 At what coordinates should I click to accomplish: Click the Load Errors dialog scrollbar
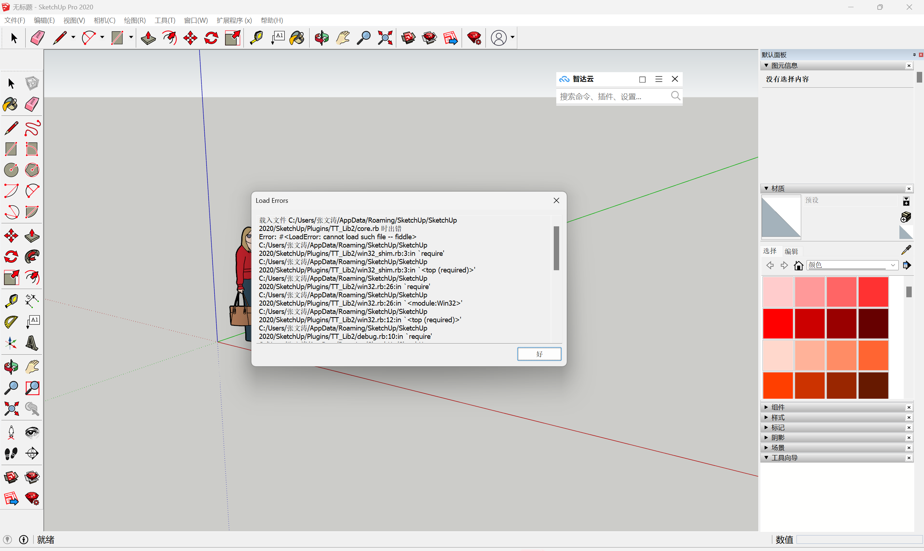[556, 248]
